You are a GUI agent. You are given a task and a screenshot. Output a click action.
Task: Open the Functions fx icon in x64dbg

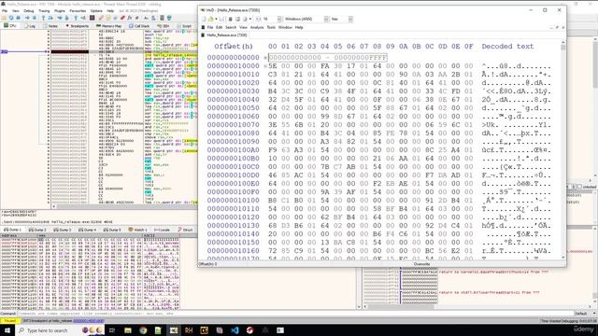(129, 18)
